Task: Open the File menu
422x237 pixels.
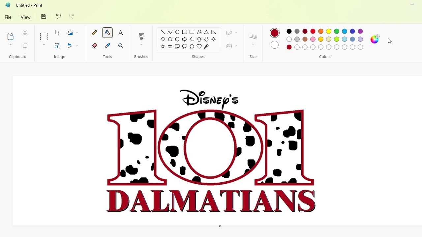Action: (8, 17)
